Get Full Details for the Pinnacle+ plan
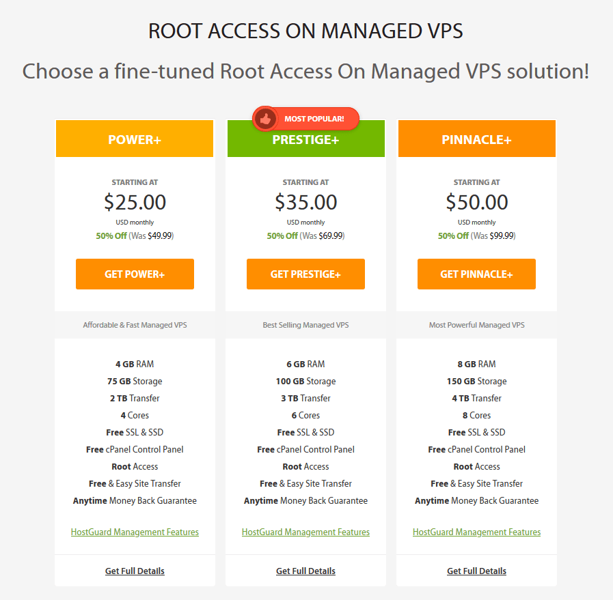Image resolution: width=613 pixels, height=600 pixels. click(x=476, y=571)
